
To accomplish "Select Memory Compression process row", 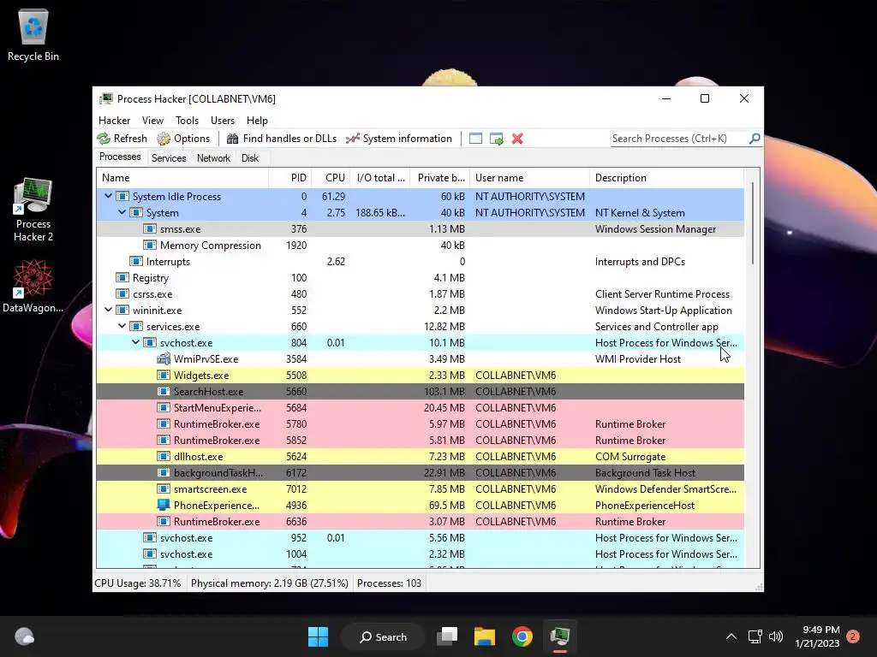I will [420, 246].
